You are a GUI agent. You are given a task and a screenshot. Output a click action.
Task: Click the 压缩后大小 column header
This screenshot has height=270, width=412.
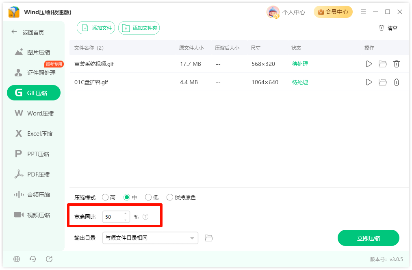[227, 48]
